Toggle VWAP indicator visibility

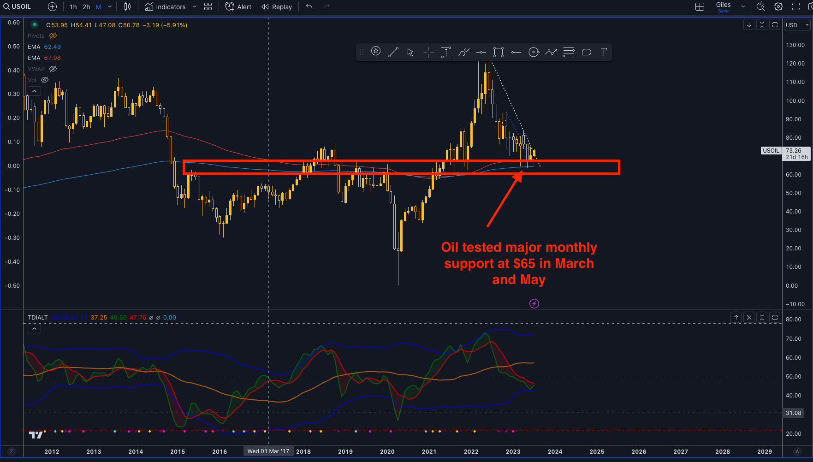click(x=53, y=69)
